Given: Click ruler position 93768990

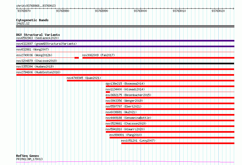Looking at the screenshot, I should coord(101,11).
